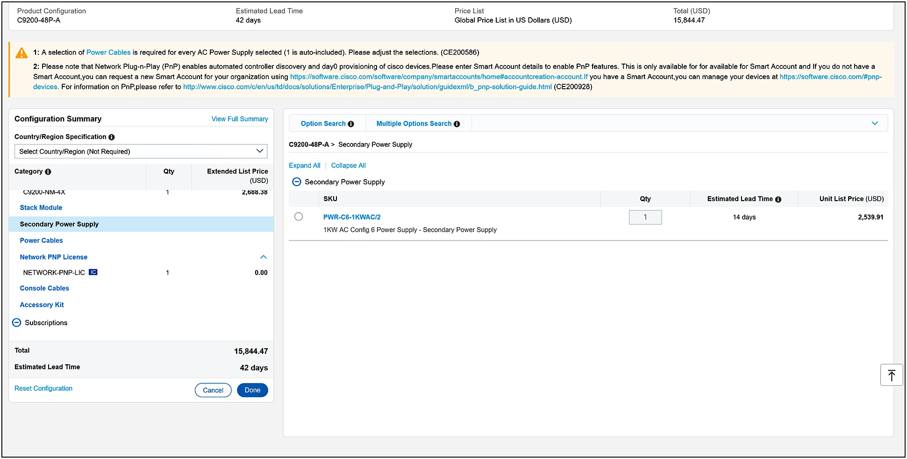907x459 pixels.
Task: Collapse Secondary Power Supply section minus icon
Action: (x=296, y=182)
